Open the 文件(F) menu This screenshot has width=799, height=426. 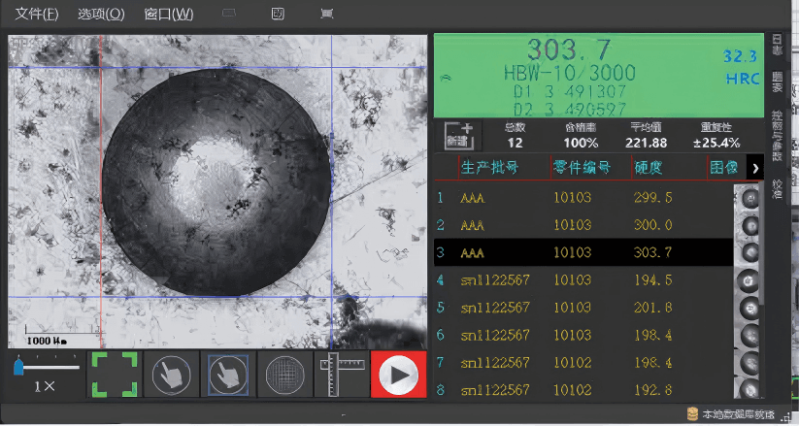tap(37, 15)
